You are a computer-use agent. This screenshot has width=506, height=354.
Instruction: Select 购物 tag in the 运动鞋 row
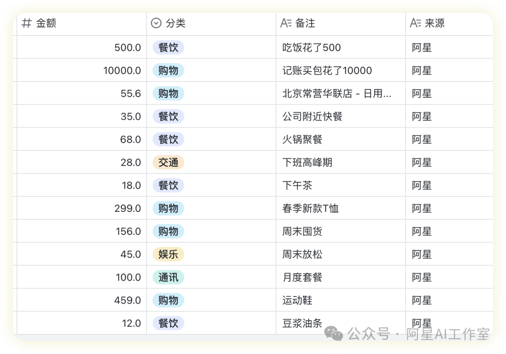[168, 300]
